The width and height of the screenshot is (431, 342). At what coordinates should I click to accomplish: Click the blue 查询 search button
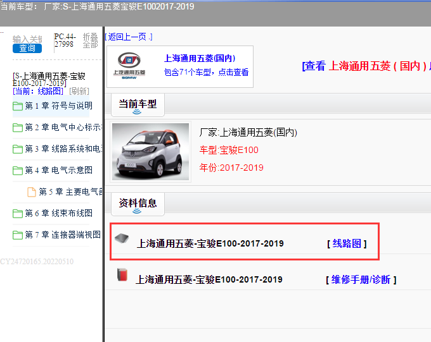click(x=27, y=48)
